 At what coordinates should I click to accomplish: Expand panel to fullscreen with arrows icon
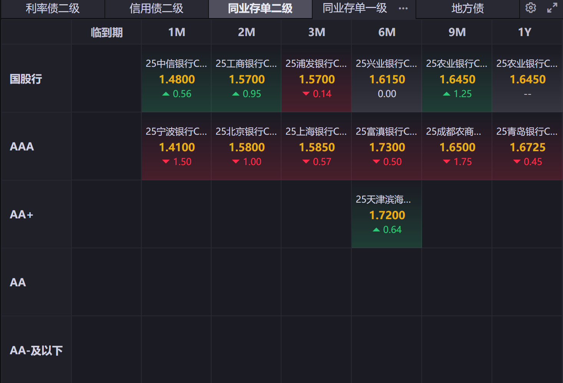(552, 8)
